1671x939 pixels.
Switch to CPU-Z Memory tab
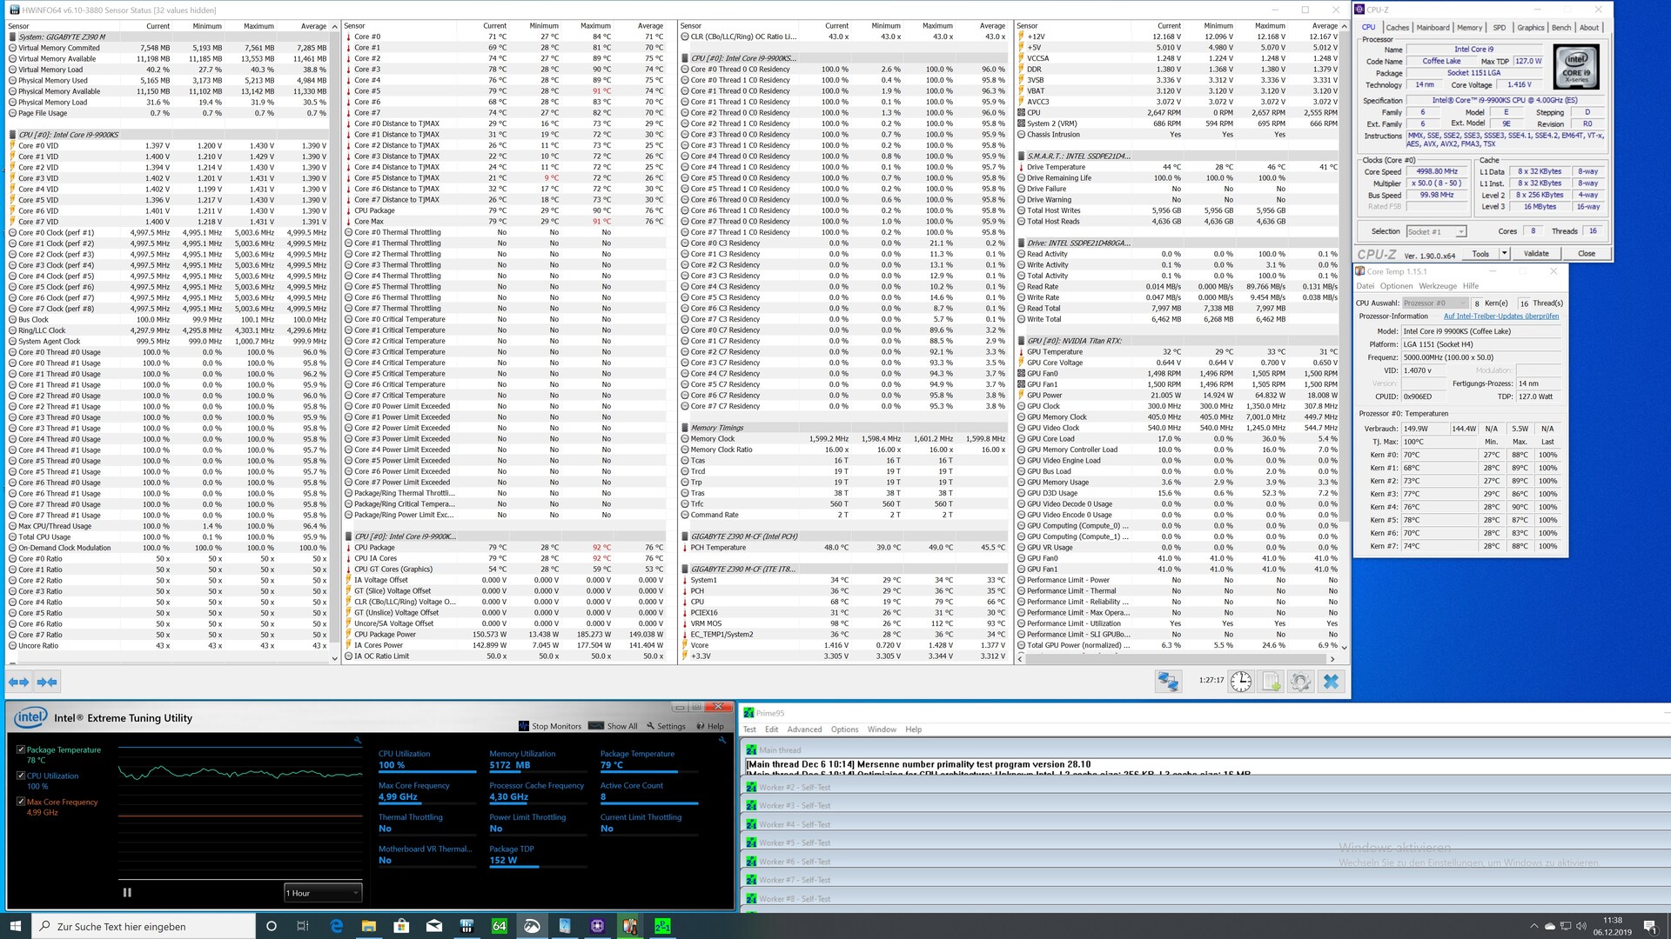[x=1469, y=28]
